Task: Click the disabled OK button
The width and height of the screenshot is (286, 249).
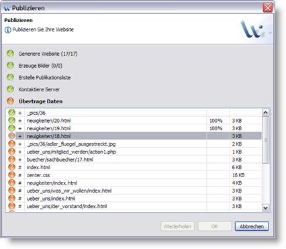Action: [x=215, y=226]
